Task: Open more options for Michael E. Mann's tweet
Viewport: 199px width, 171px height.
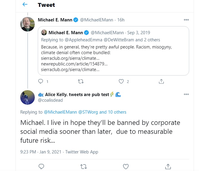Action: click(186, 20)
